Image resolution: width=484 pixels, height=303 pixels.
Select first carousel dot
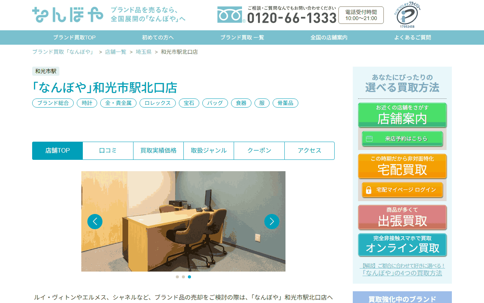[x=177, y=277]
